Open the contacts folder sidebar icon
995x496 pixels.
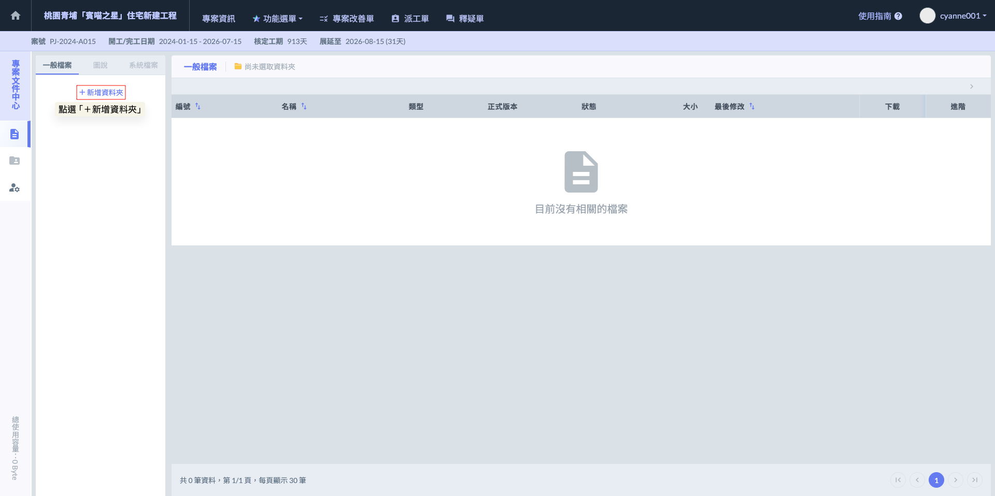tap(15, 161)
